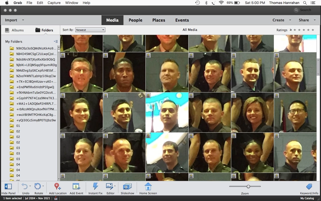321x201 pixels.
Task: Open Time Machine menu bar icon
Action: [198, 3]
